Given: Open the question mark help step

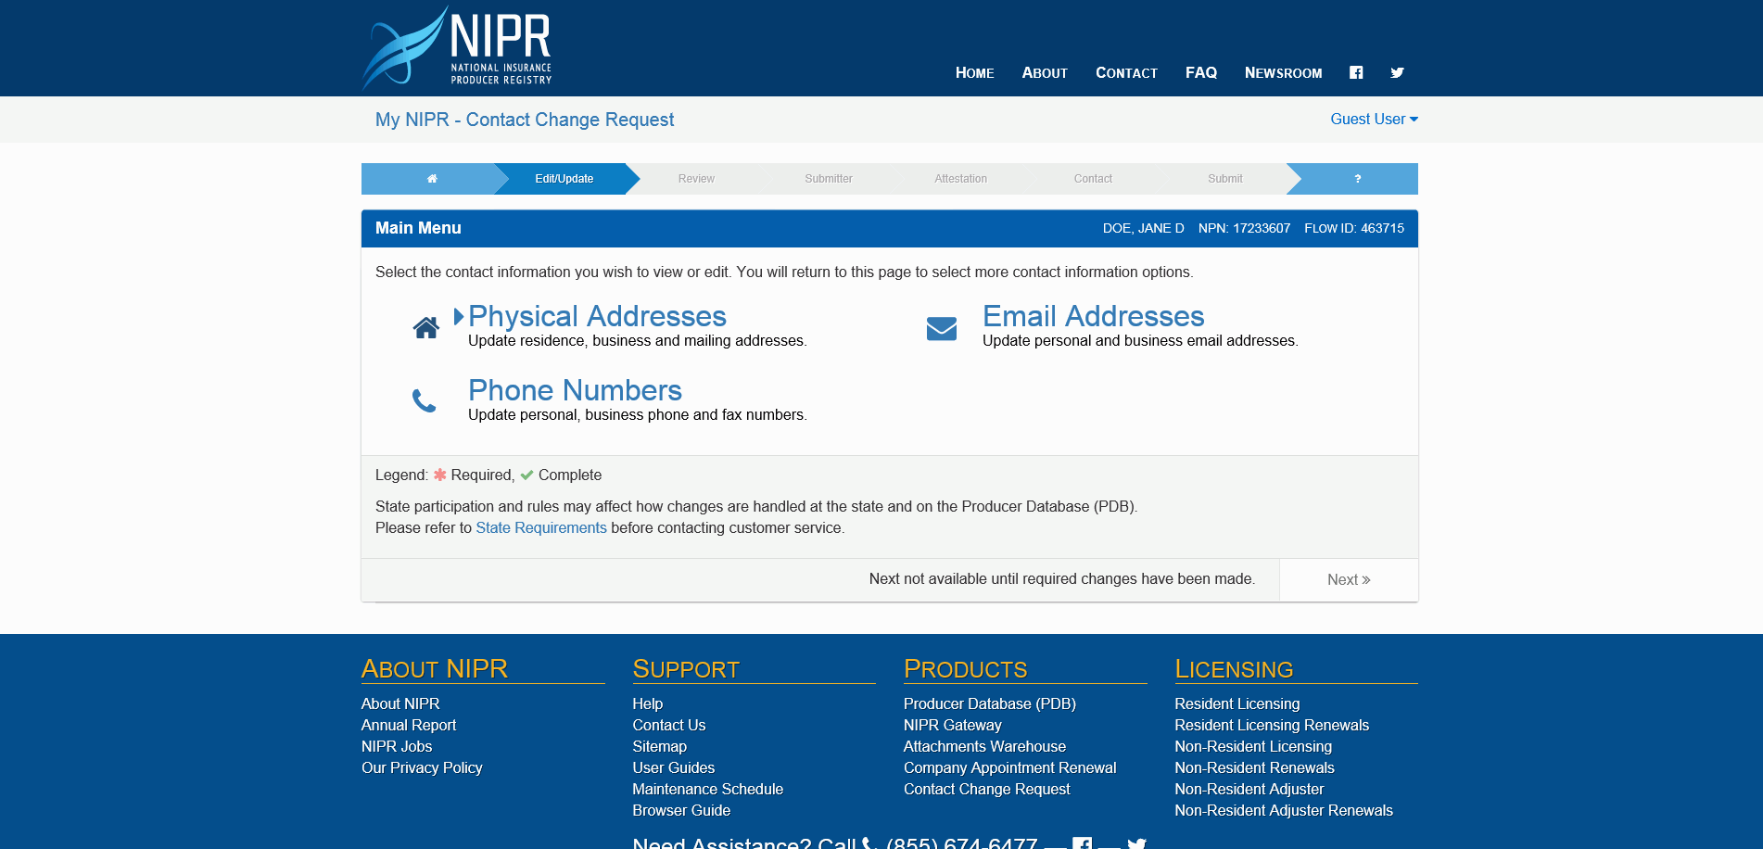Looking at the screenshot, I should [1357, 179].
